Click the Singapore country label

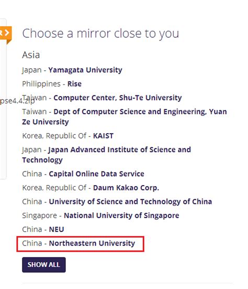[39, 216]
